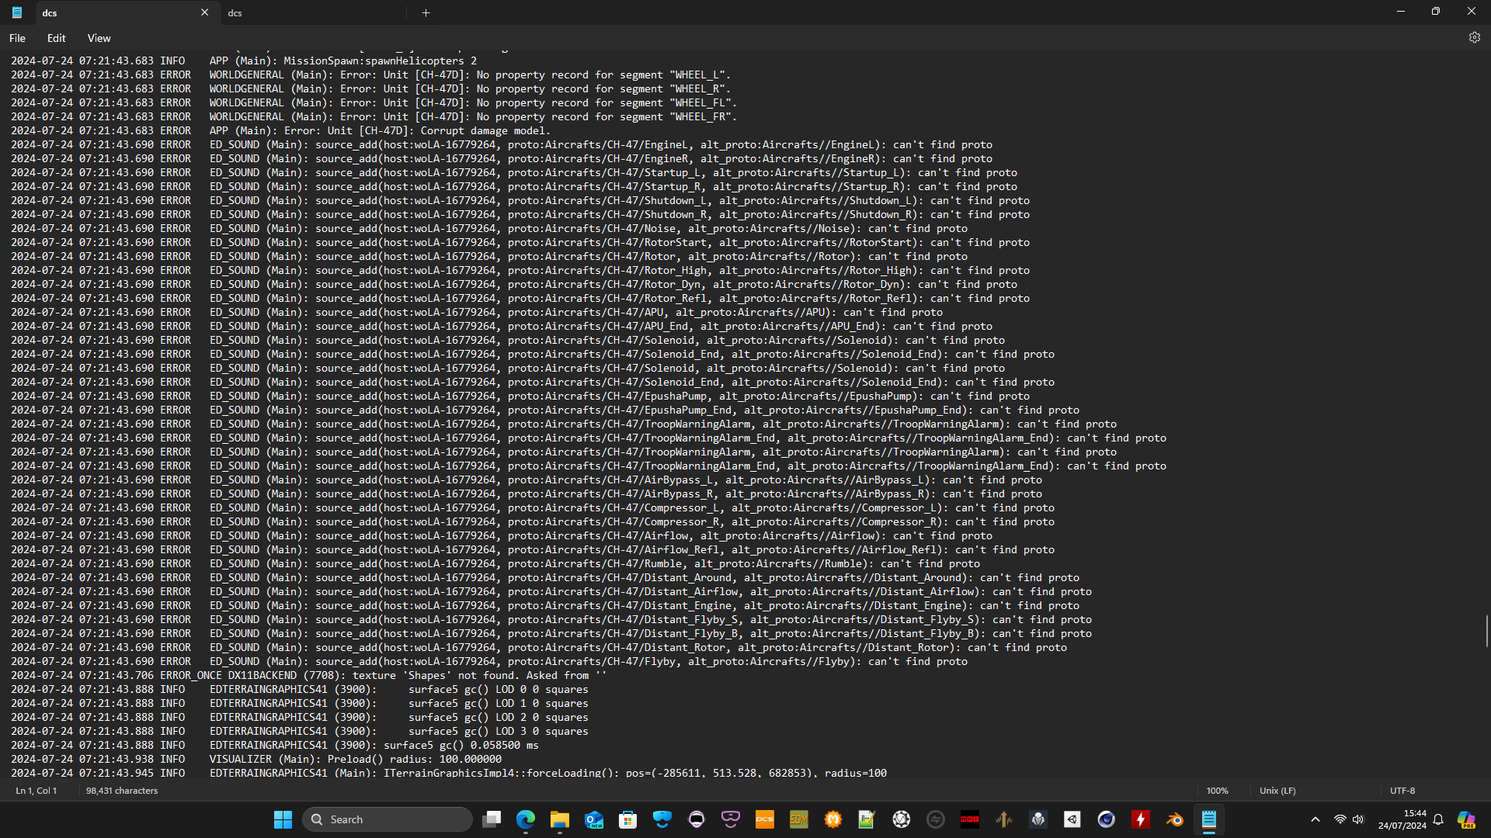Viewport: 1491px width, 838px height.
Task: Open File Explorer from the taskbar
Action: pyautogui.click(x=560, y=819)
